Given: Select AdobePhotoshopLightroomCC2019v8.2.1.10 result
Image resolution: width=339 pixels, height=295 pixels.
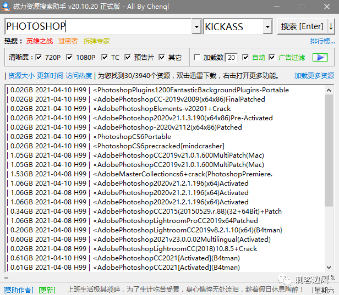Looking at the screenshot, I should [x=166, y=230].
